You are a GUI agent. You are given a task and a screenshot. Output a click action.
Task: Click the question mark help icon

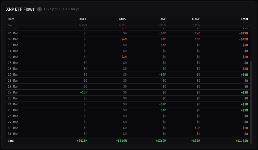click(39, 9)
